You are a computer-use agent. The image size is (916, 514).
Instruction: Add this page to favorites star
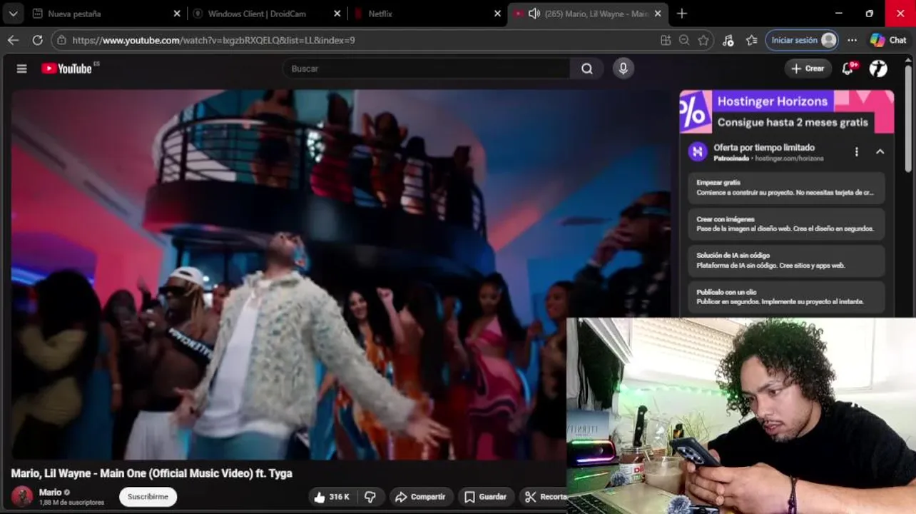pos(703,40)
